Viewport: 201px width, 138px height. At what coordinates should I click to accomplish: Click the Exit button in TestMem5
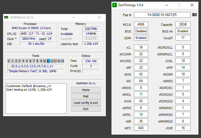pos(86,109)
